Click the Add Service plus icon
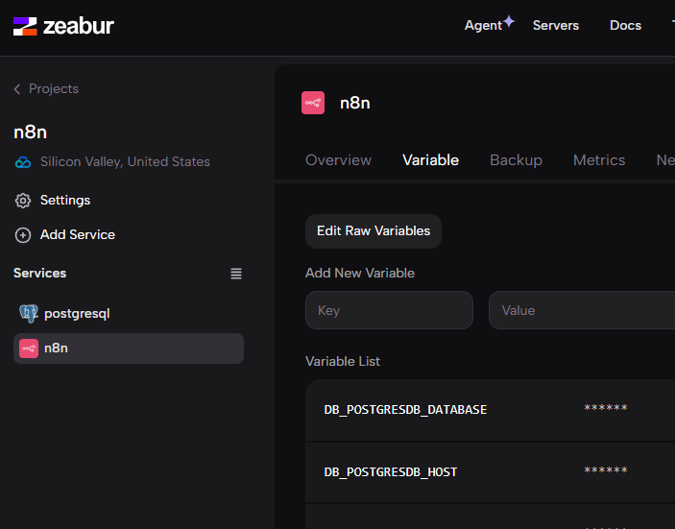The width and height of the screenshot is (675, 529). pyautogui.click(x=23, y=235)
